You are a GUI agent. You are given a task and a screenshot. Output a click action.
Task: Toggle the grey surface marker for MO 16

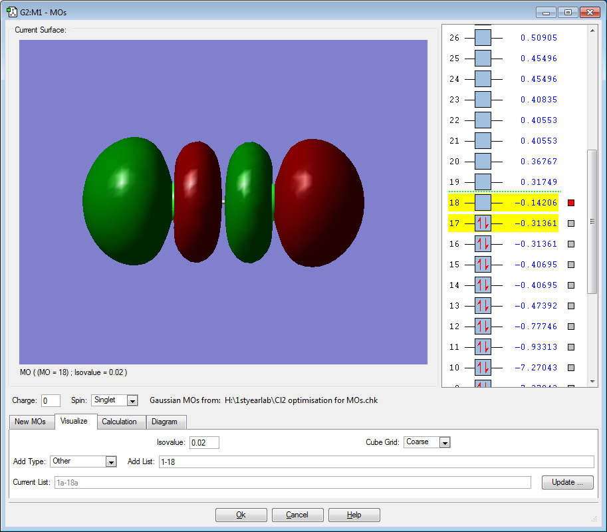(571, 244)
